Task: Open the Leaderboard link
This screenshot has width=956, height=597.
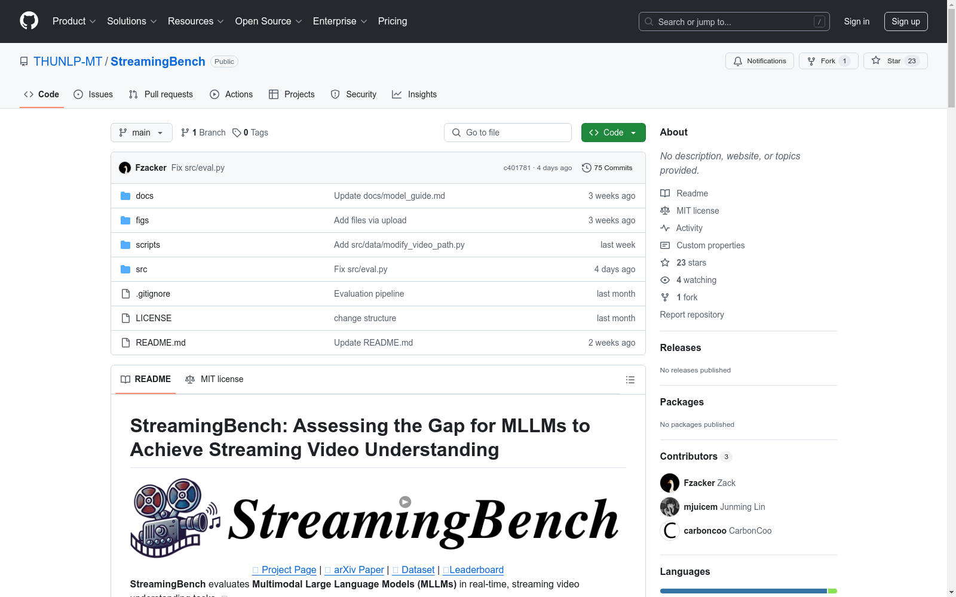Action: (x=473, y=570)
